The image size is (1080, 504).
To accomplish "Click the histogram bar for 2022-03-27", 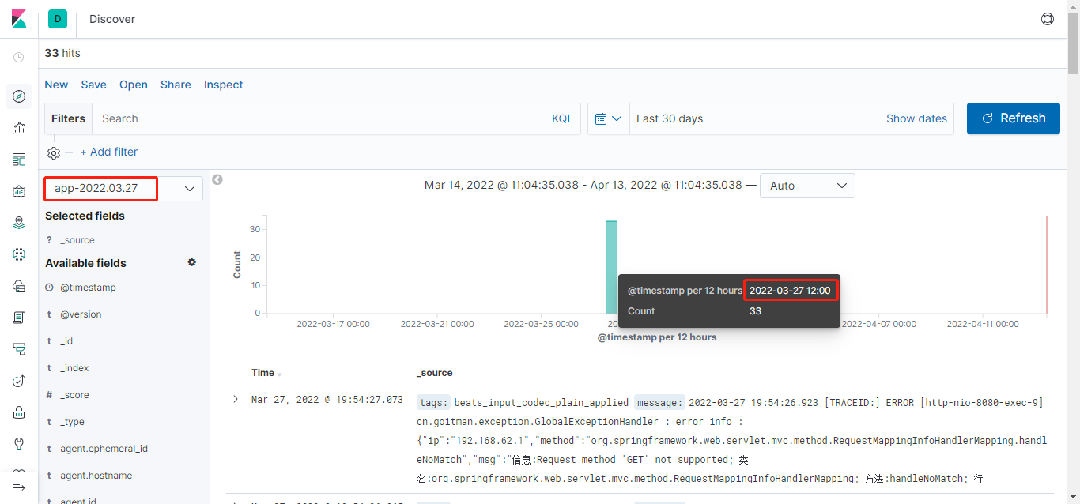I will click(x=611, y=267).
